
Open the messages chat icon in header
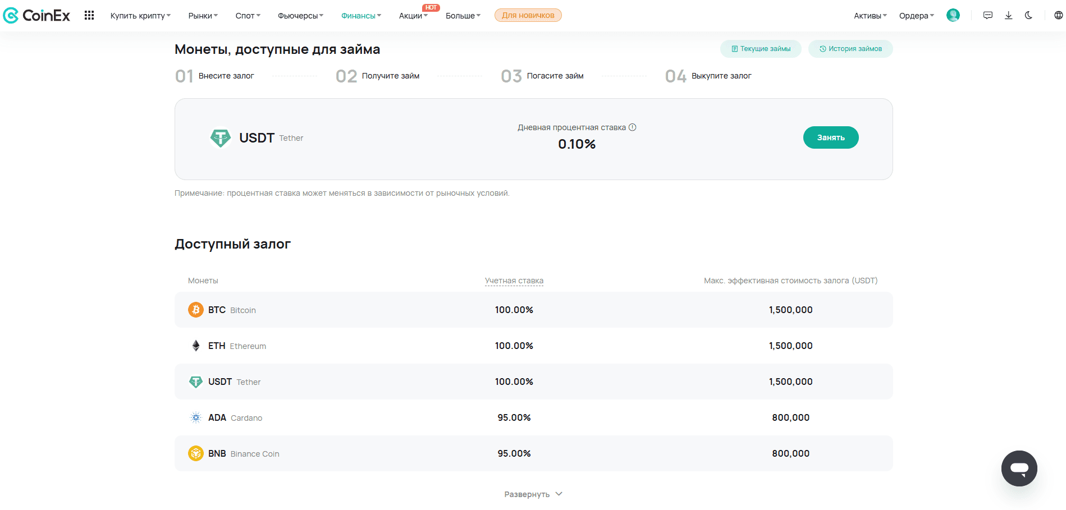pyautogui.click(x=988, y=16)
